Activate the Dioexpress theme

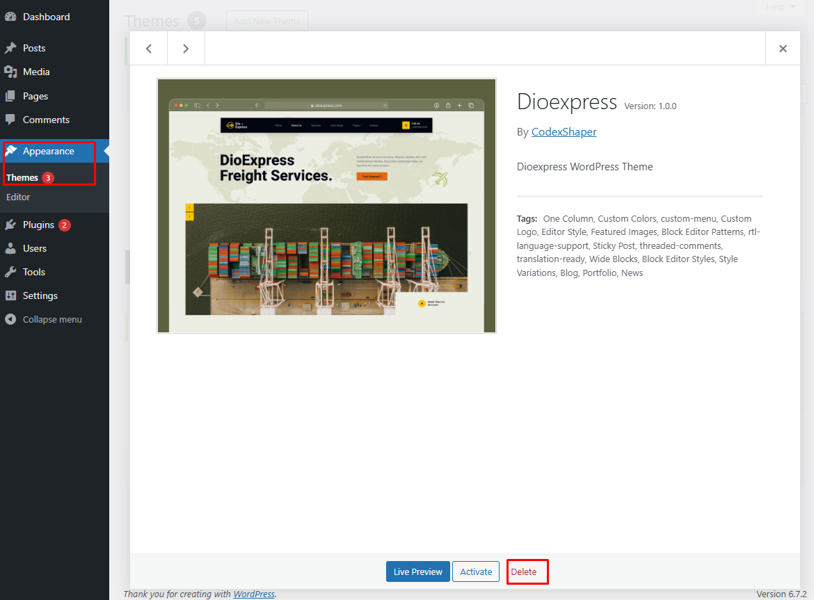476,571
